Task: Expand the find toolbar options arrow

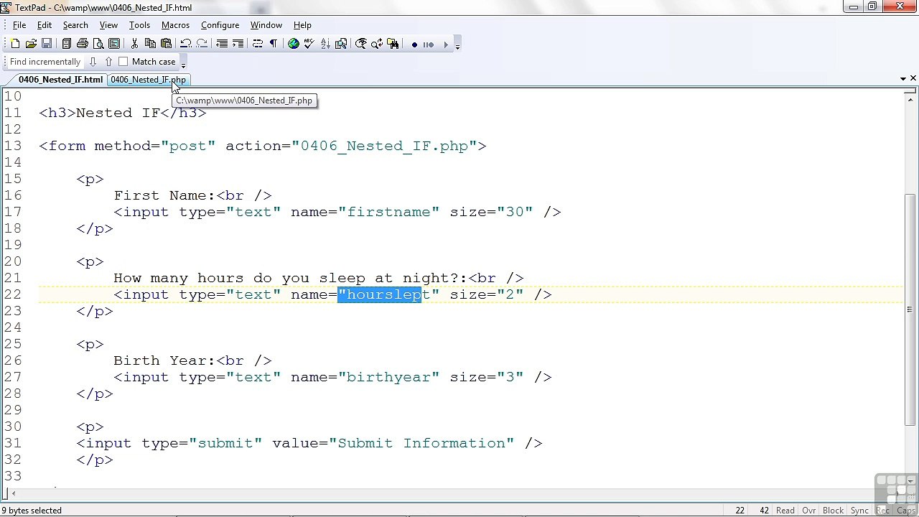Action: (x=183, y=64)
